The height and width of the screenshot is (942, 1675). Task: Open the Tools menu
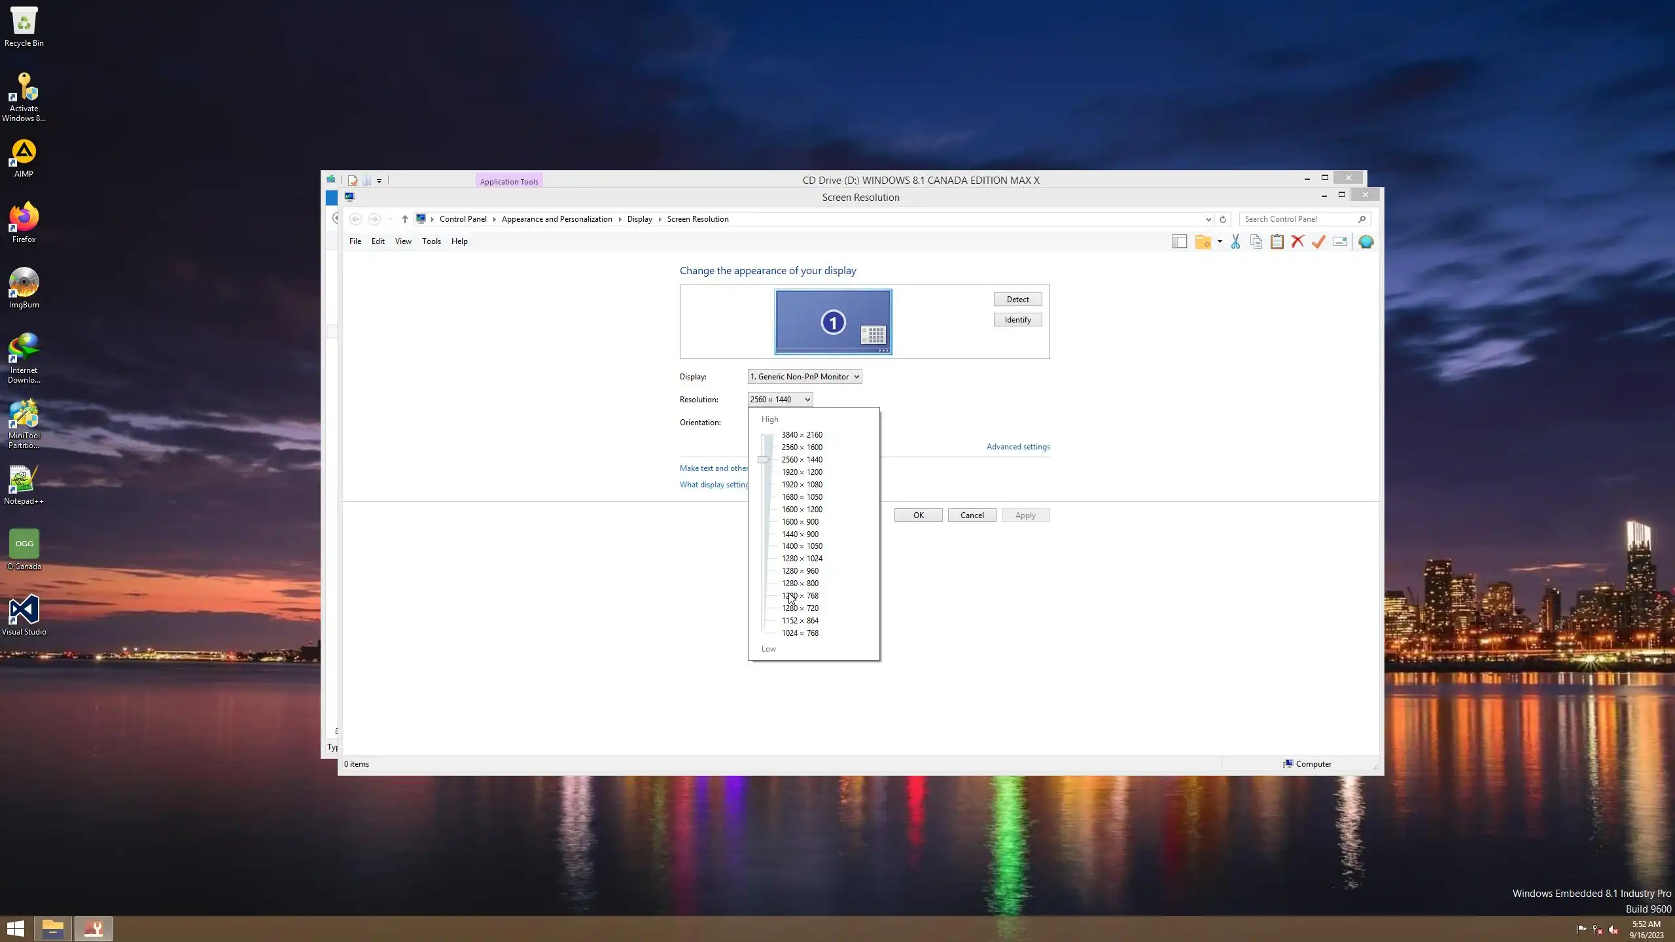click(431, 241)
